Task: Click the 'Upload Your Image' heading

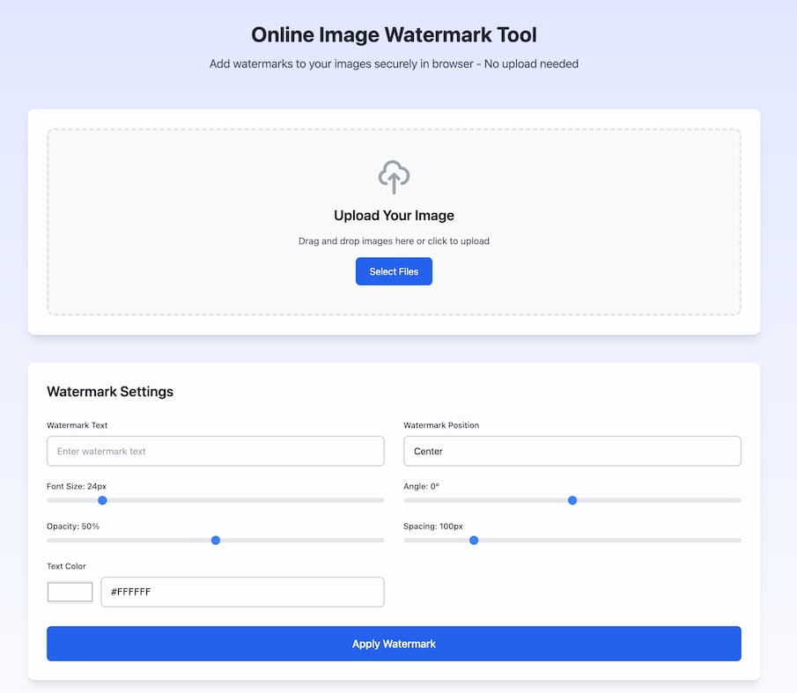Action: click(394, 216)
